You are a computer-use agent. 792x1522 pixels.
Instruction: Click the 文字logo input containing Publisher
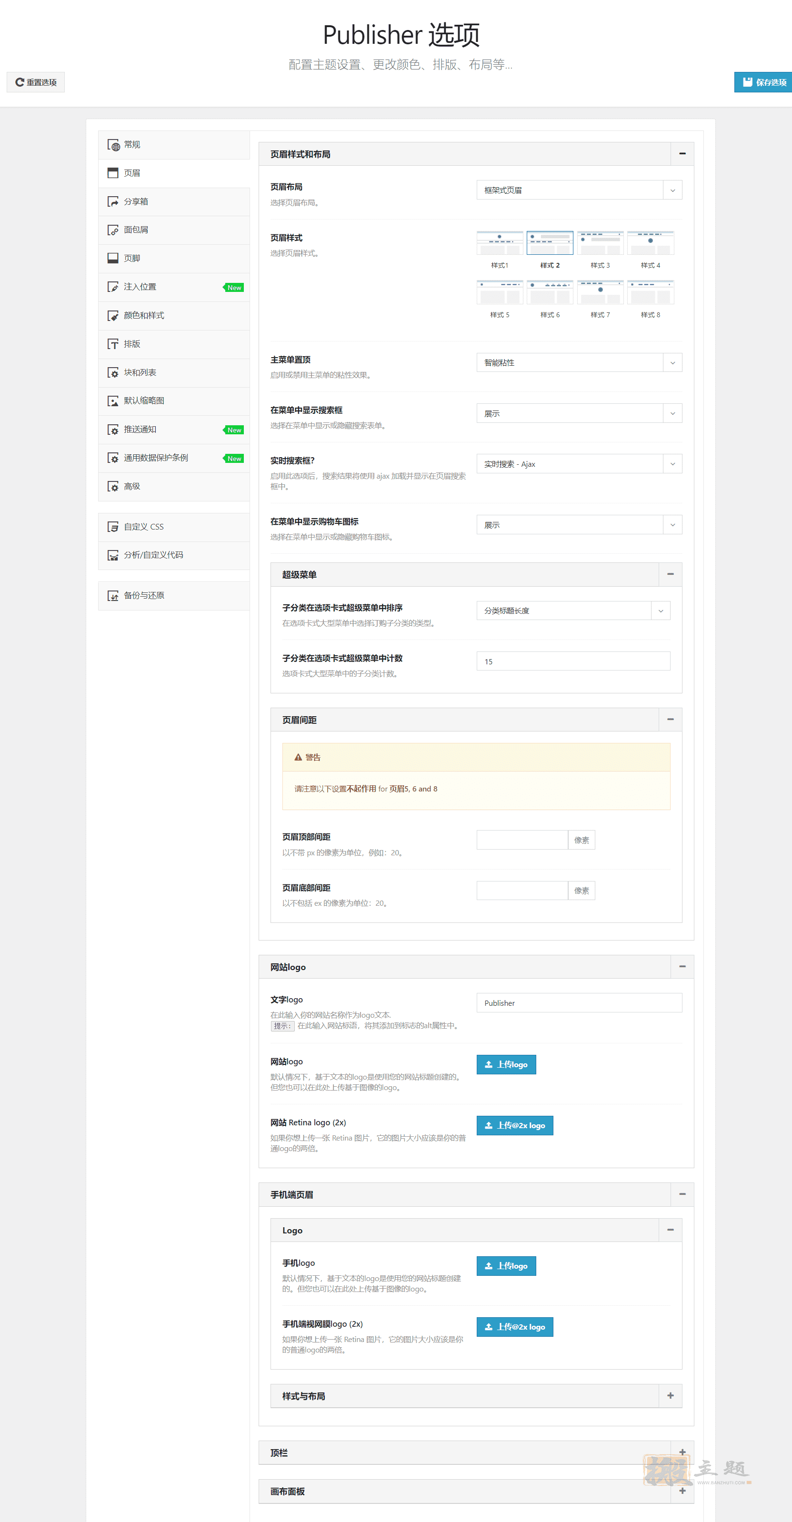click(x=579, y=1002)
